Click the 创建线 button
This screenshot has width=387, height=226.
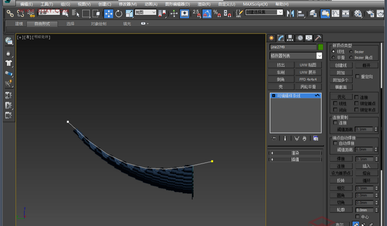[341, 65]
